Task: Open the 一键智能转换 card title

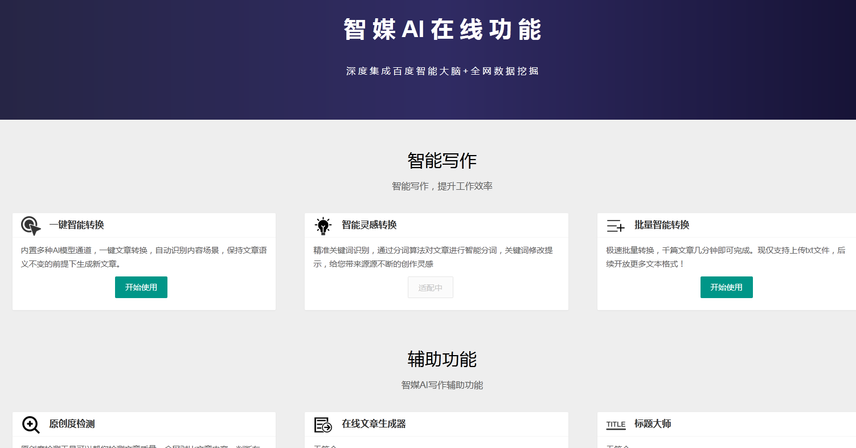Action: point(76,225)
